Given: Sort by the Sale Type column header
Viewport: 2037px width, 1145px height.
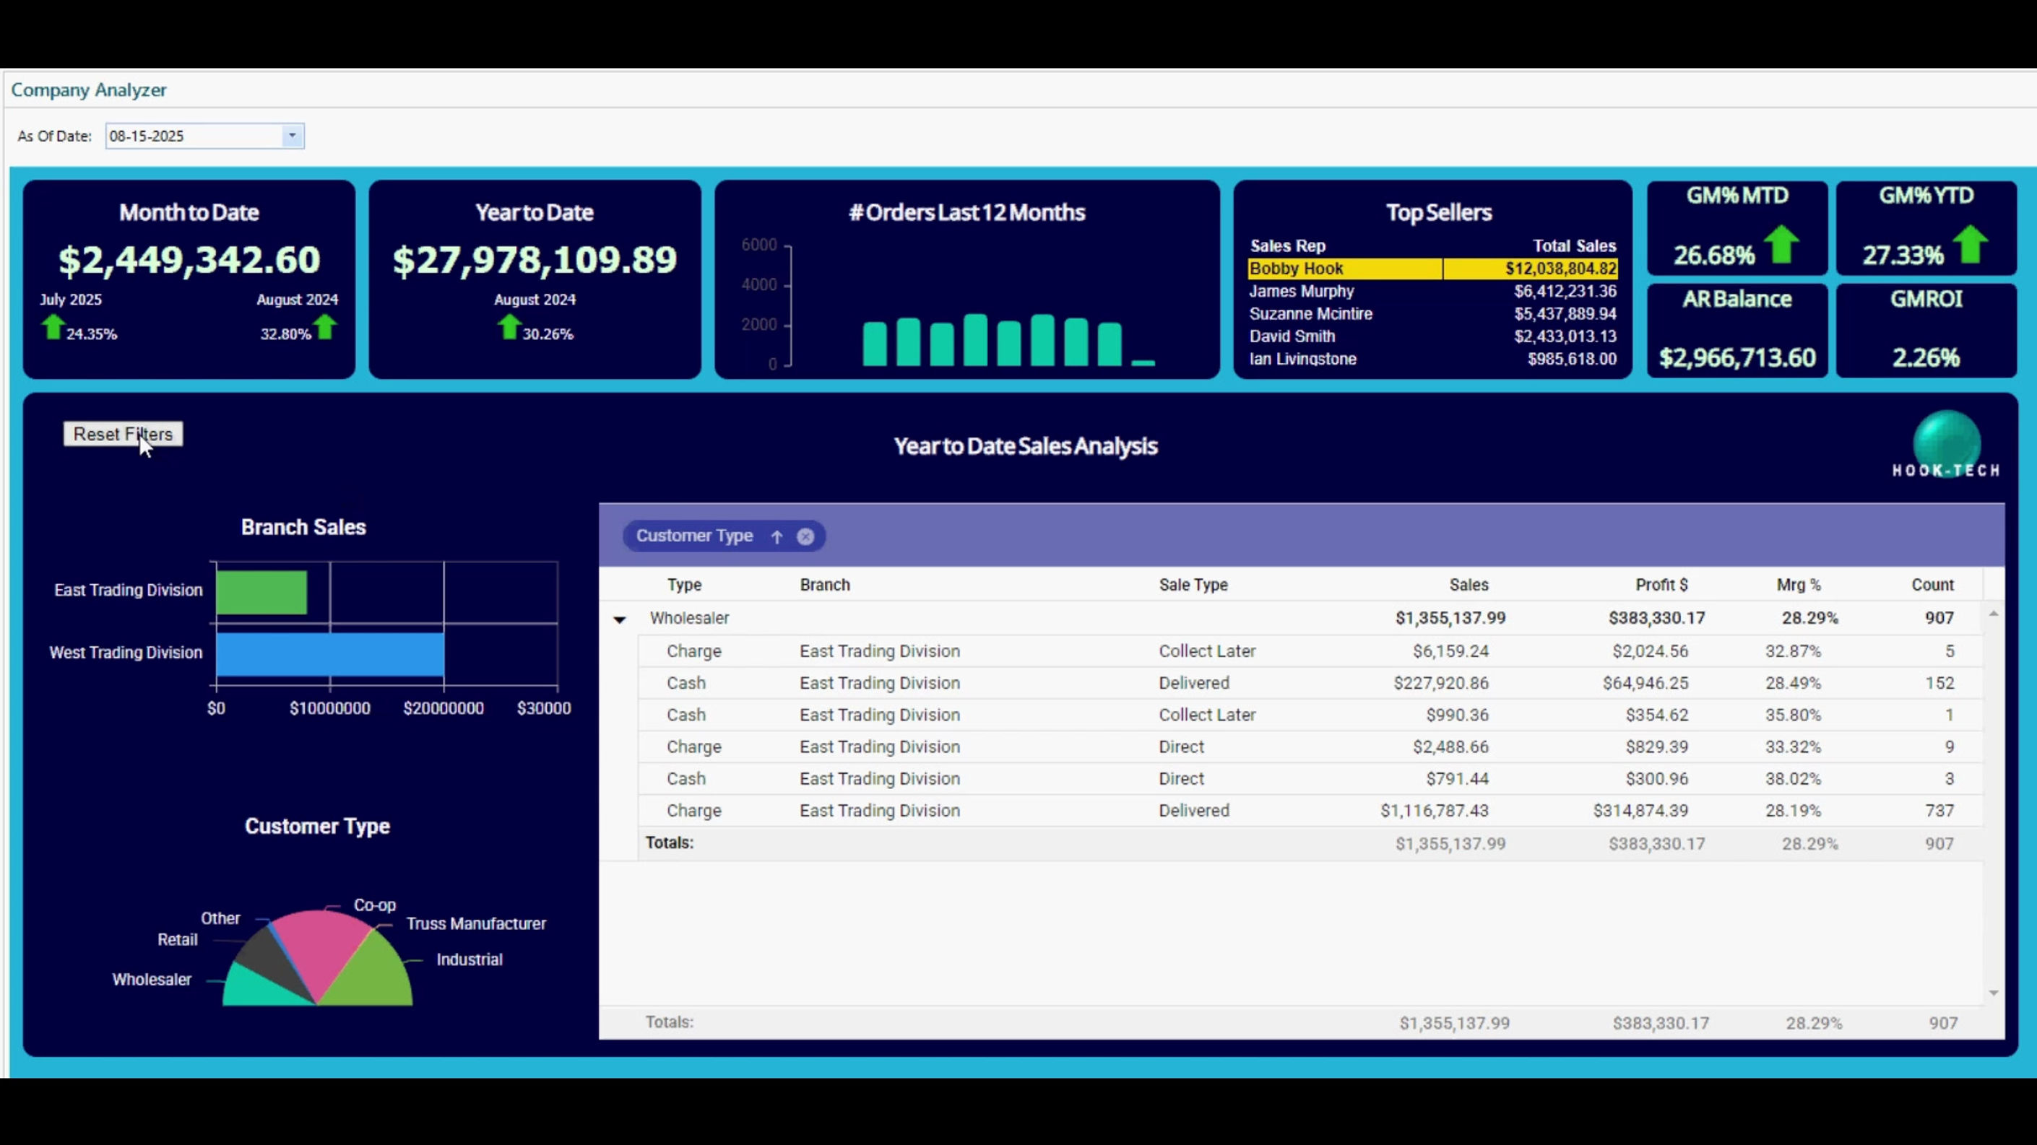Looking at the screenshot, I should 1193,585.
